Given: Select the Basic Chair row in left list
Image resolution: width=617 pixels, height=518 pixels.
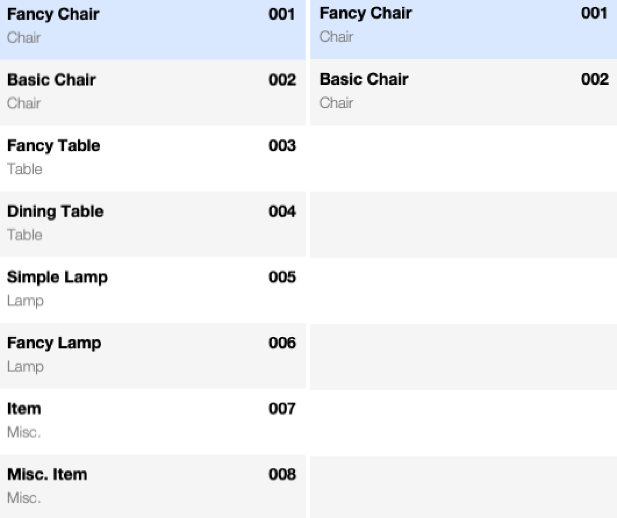Looking at the screenshot, I should pos(145,92).
